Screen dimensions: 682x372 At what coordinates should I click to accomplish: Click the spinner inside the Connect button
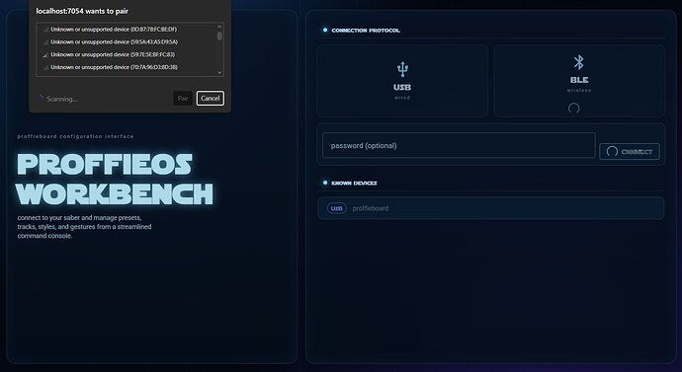(x=612, y=152)
